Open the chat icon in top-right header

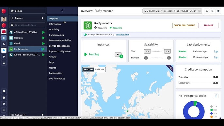click(x=218, y=11)
